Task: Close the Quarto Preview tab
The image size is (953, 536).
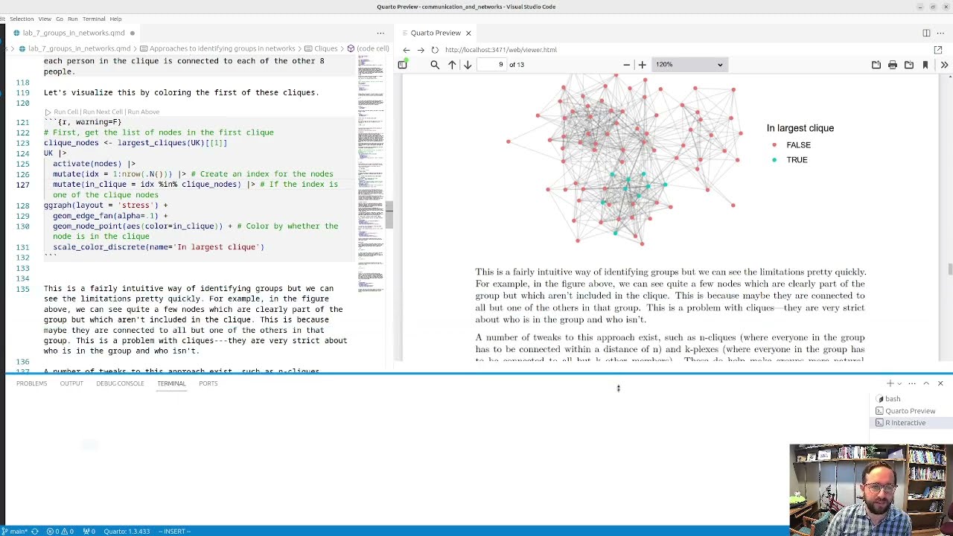Action: pyautogui.click(x=468, y=33)
